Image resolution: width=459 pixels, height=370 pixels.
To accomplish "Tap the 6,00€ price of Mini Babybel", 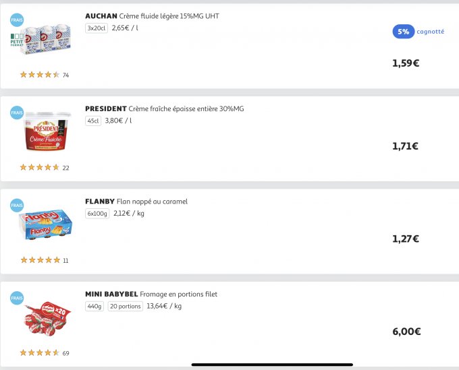I will 406,332.
